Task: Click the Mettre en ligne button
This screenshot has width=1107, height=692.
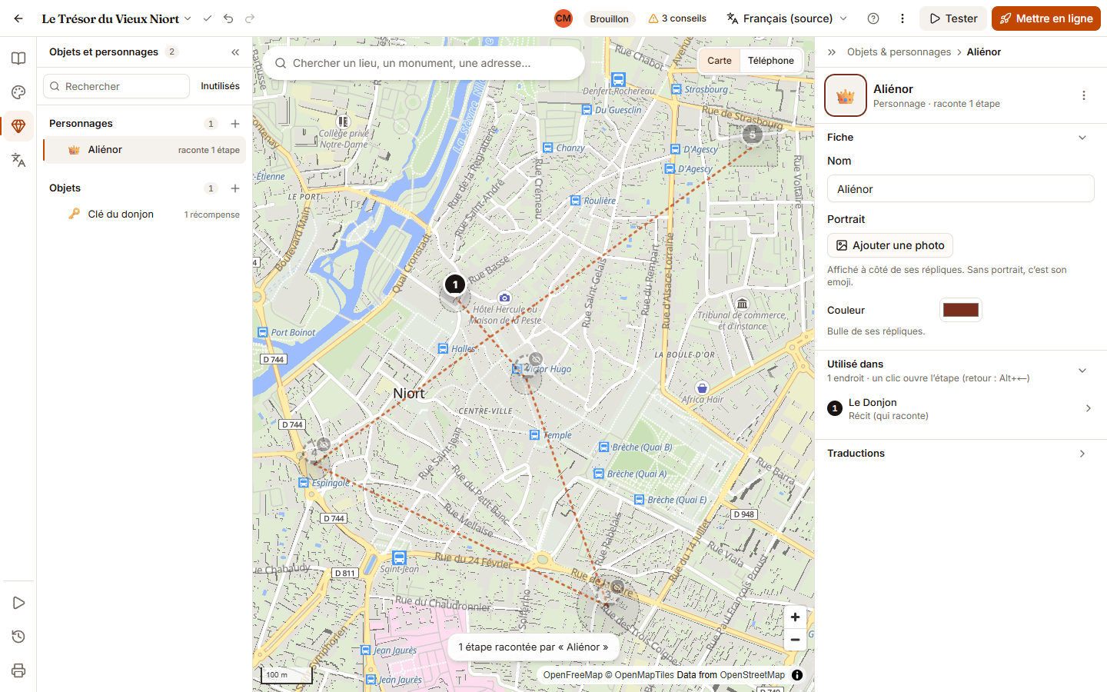Action: pos(1046,18)
